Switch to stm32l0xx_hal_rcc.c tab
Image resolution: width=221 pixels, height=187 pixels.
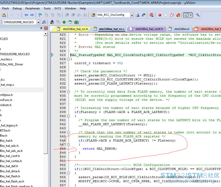[x=109, y=29]
